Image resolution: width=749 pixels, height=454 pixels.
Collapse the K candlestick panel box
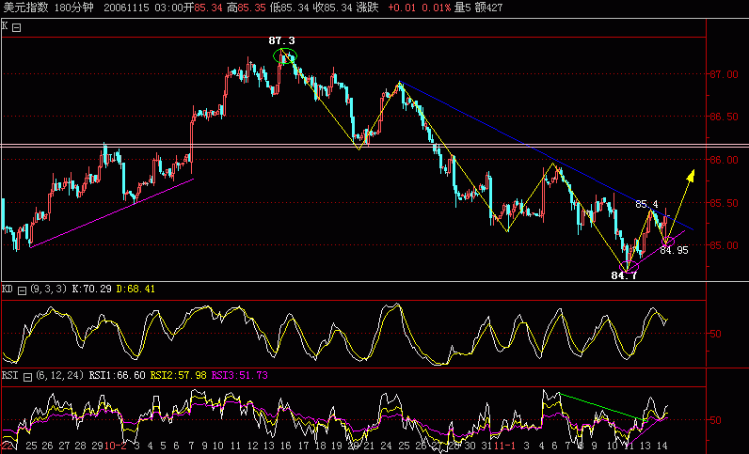(17, 27)
